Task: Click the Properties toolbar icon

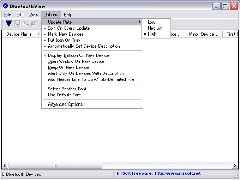Action: tap(34, 24)
